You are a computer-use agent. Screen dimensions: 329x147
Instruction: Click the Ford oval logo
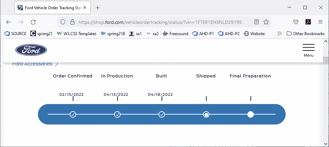coord(31,50)
